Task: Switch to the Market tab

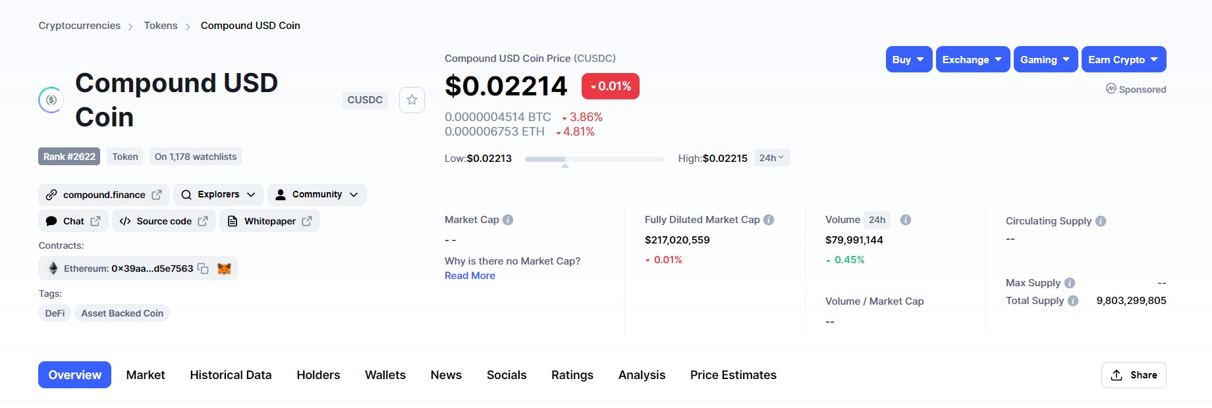Action: tap(146, 375)
